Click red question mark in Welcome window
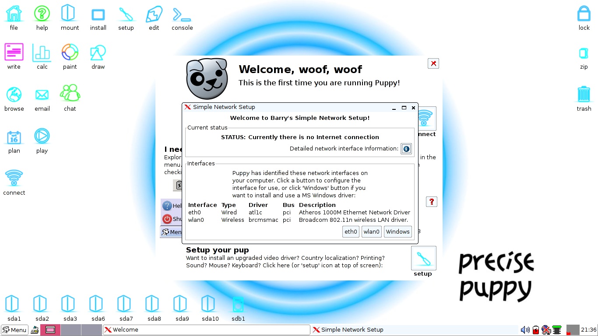Image resolution: width=598 pixels, height=336 pixels. pyautogui.click(x=432, y=202)
